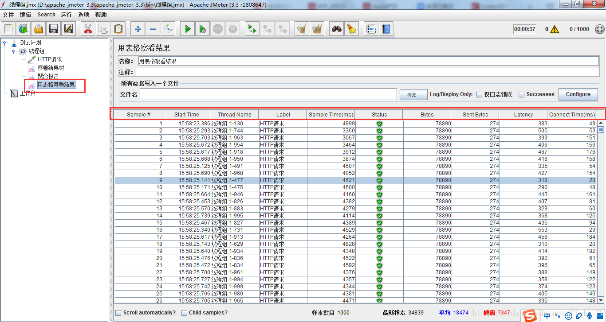Image resolution: width=606 pixels, height=322 pixels.
Task: Click the 名称 name input field
Action: 368,61
